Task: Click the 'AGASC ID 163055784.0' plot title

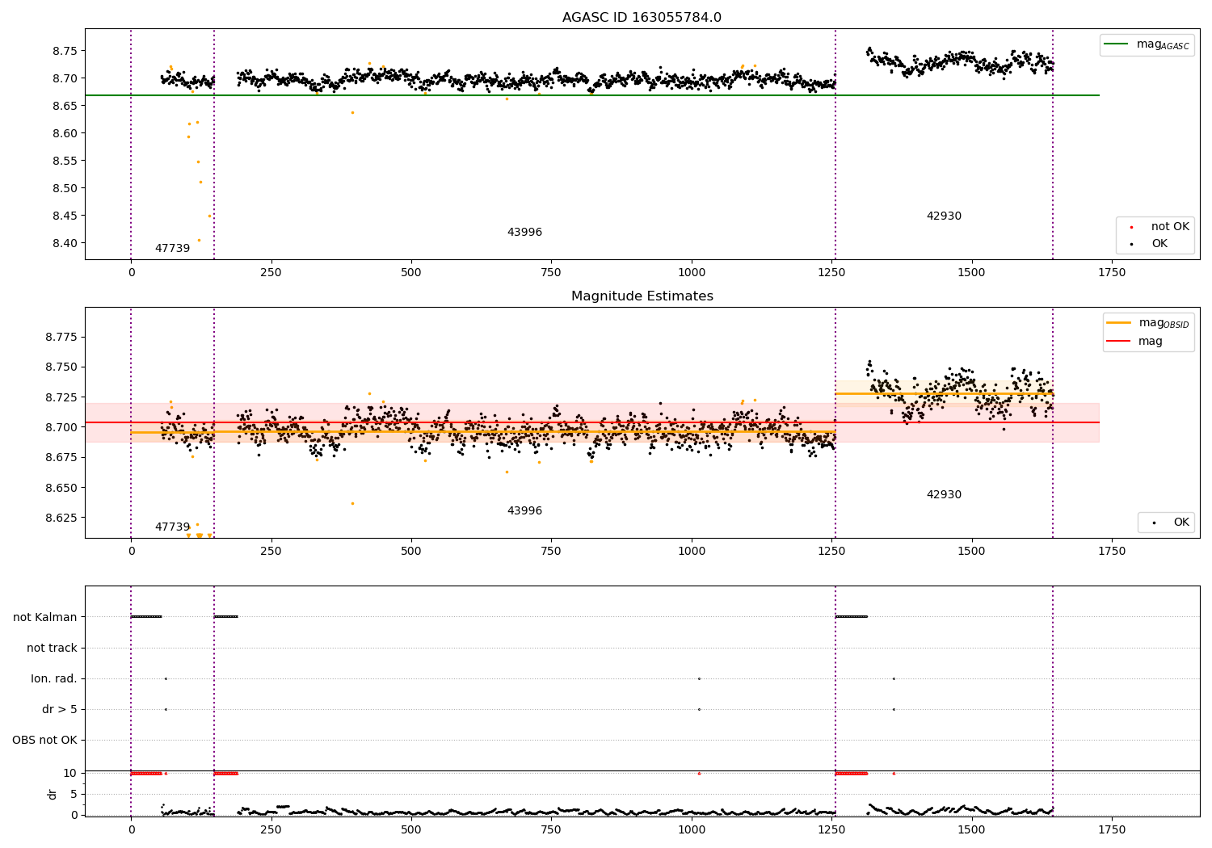Action: [642, 18]
